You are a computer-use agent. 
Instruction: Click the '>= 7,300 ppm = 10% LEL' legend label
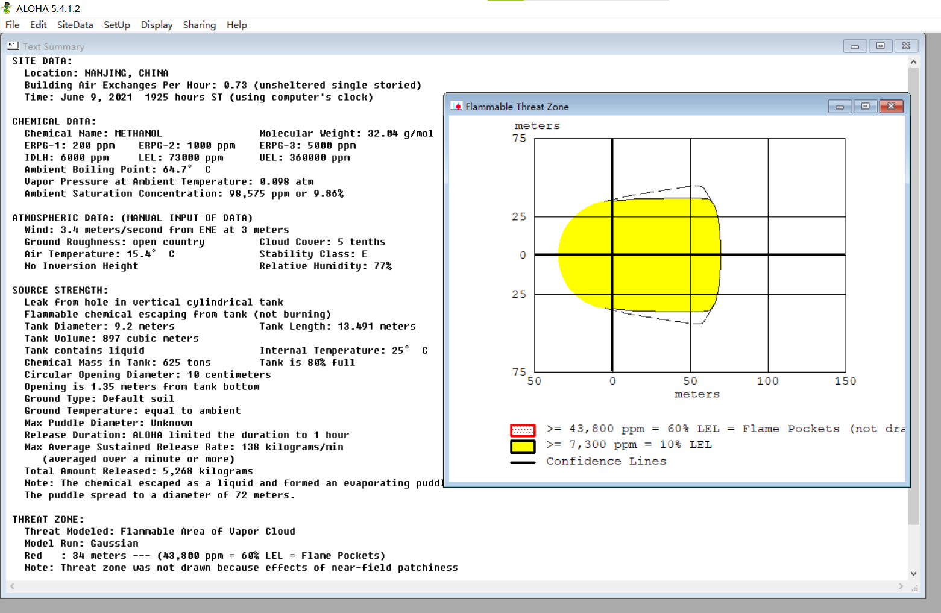pos(629,445)
